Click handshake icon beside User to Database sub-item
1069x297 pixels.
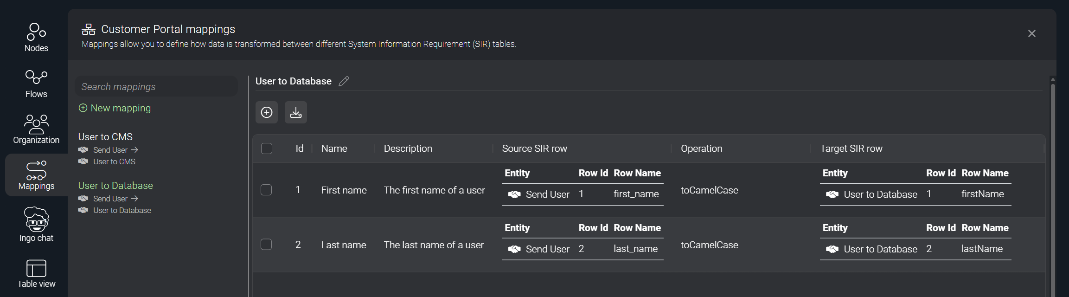click(x=83, y=210)
